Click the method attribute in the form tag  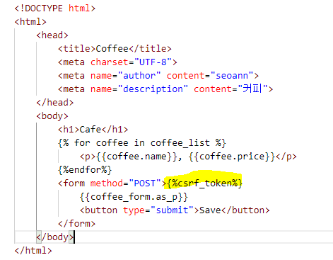107,183
